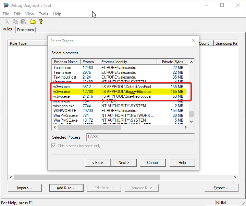Click process list scroll right arrow
The width and height of the screenshot is (246, 206).
click(186, 127)
